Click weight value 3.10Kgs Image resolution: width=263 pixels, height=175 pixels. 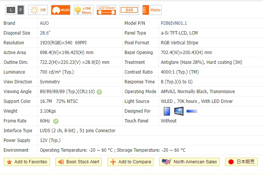pos(48,111)
